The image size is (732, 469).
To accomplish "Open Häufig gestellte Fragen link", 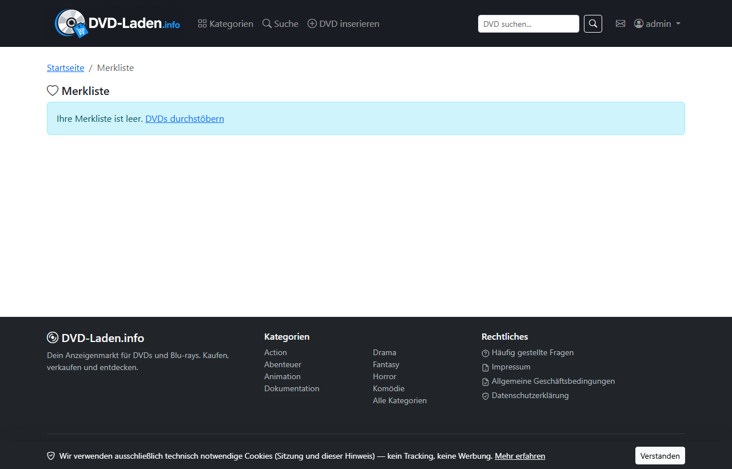I will (x=532, y=352).
